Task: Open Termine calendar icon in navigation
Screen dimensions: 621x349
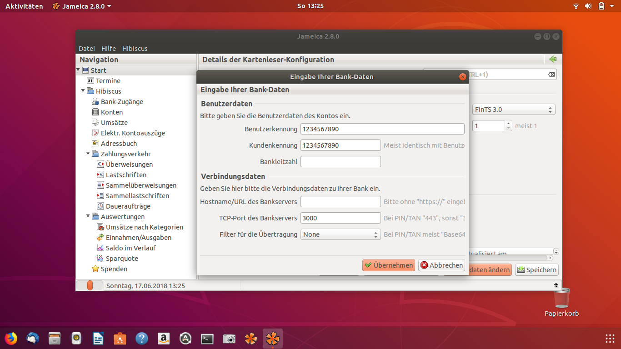Action: (x=90, y=81)
